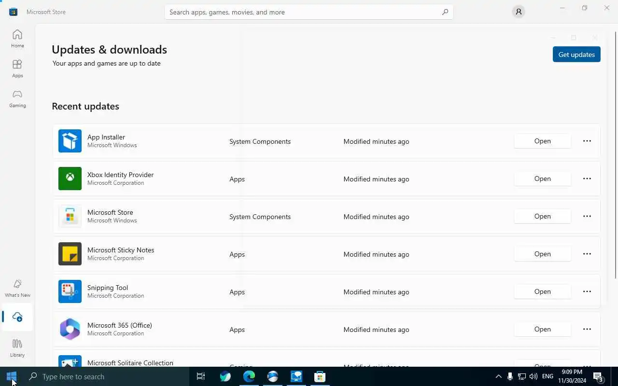This screenshot has width=618, height=386.
Task: Open Microsoft Sticky Notes app
Action: click(x=542, y=254)
